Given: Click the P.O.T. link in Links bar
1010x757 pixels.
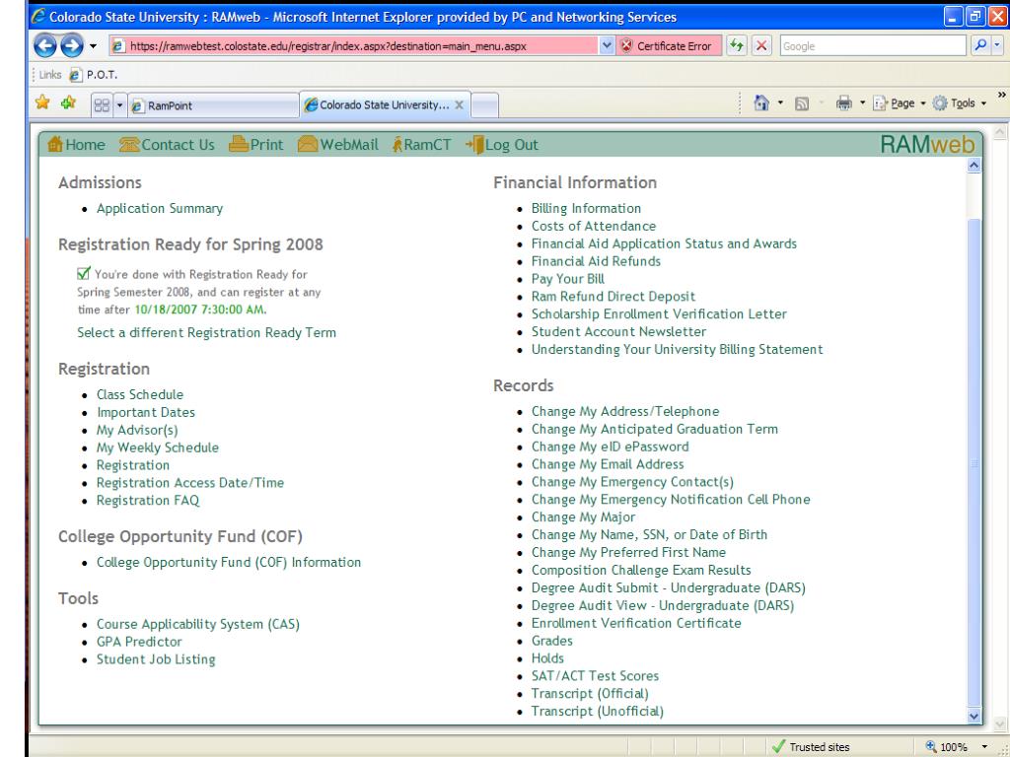Looking at the screenshot, I should [94, 75].
